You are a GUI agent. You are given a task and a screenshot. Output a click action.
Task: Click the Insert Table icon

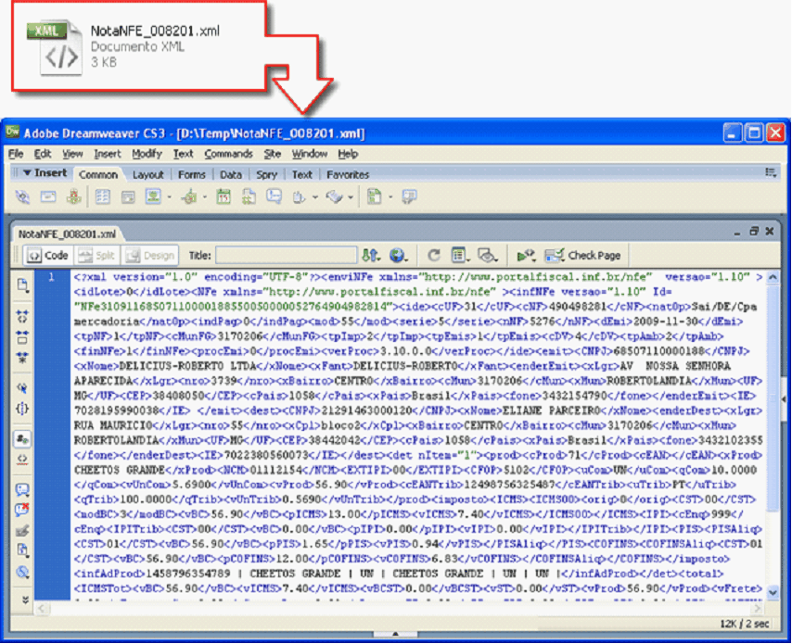[103, 196]
